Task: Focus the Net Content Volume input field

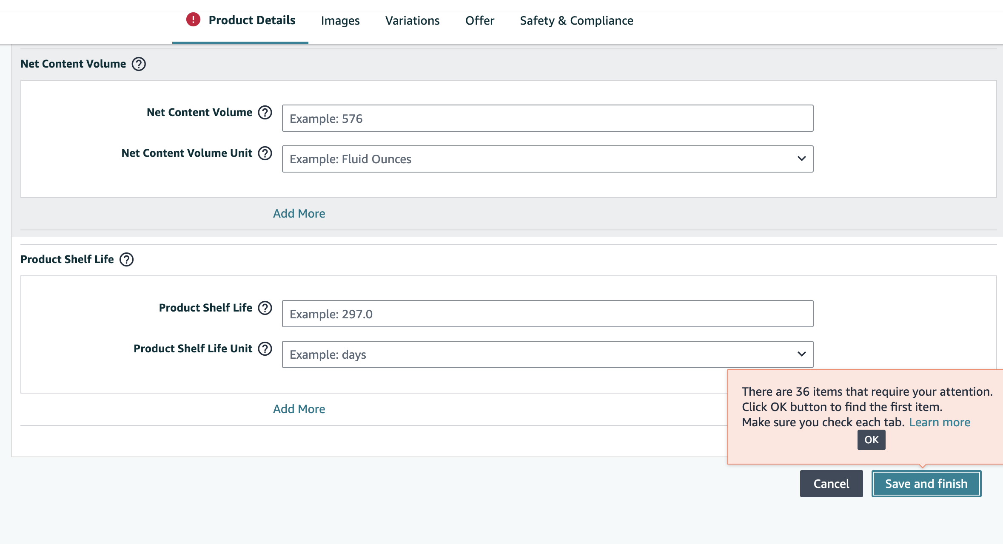Action: coord(547,118)
